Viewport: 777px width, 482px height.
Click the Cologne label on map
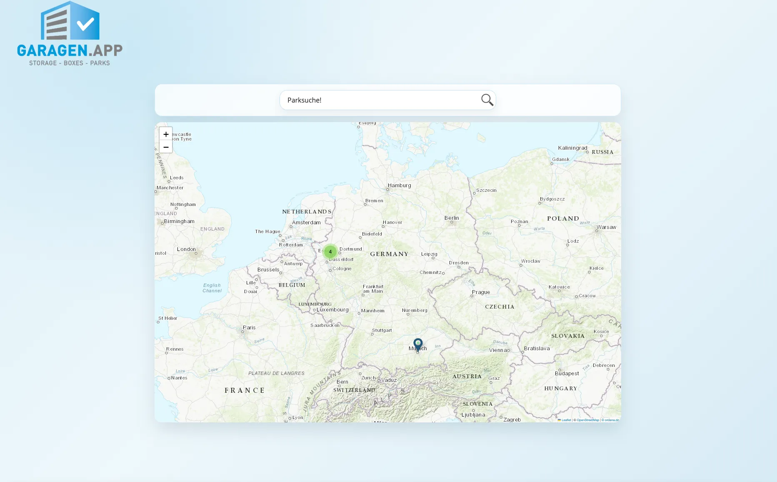click(342, 269)
